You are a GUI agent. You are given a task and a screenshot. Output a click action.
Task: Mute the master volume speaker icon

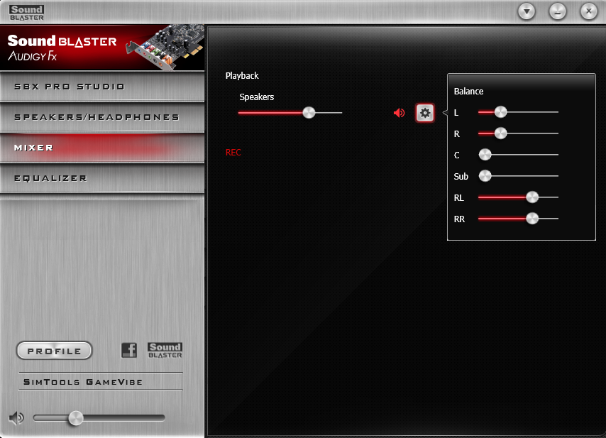(16, 418)
